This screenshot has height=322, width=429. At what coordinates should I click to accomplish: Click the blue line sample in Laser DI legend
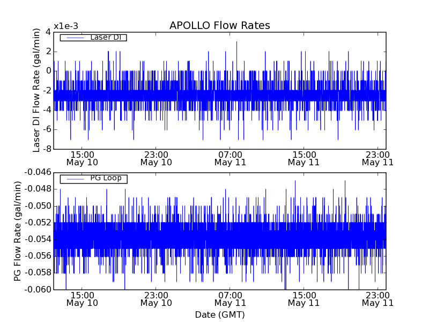coord(75,38)
